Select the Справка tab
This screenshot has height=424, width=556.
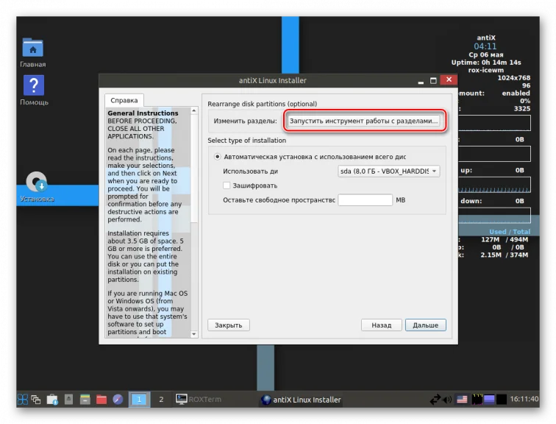coord(124,100)
